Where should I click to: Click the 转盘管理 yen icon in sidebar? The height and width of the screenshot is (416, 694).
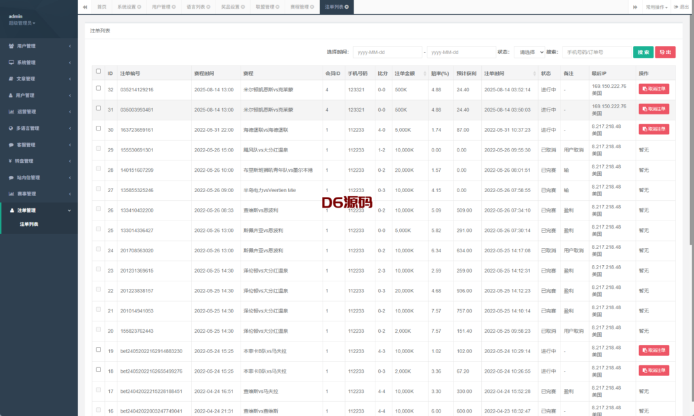point(11,161)
